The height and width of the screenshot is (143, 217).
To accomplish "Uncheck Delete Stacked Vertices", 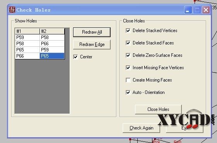I will coord(128,31).
